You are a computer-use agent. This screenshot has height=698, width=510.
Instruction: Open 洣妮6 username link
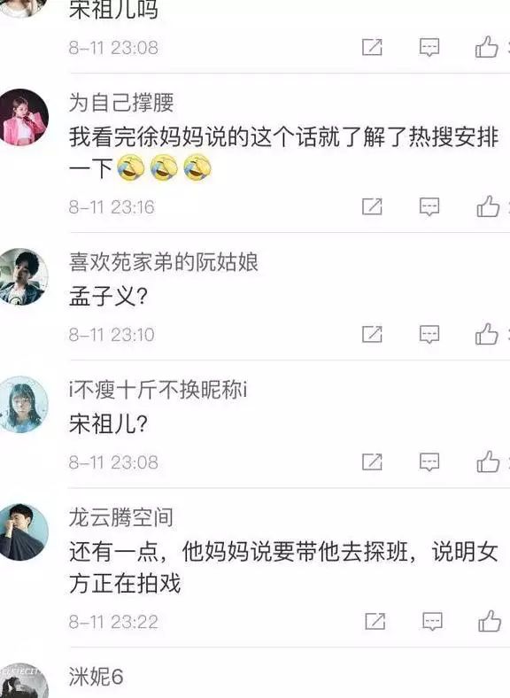[97, 677]
